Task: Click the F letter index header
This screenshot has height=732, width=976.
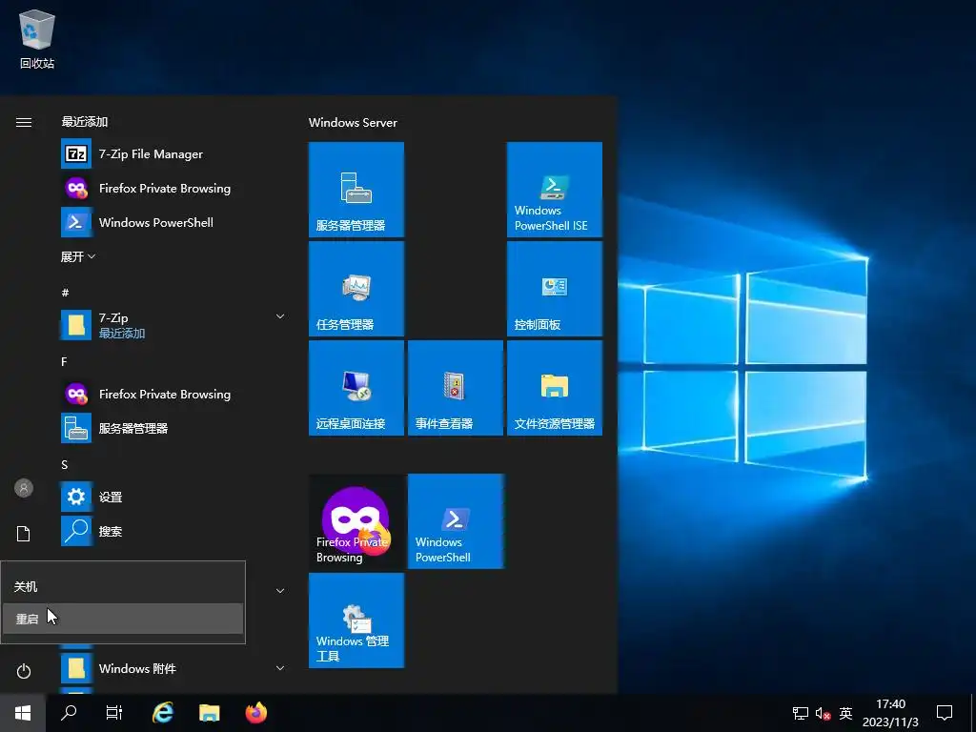Action: pyautogui.click(x=64, y=361)
